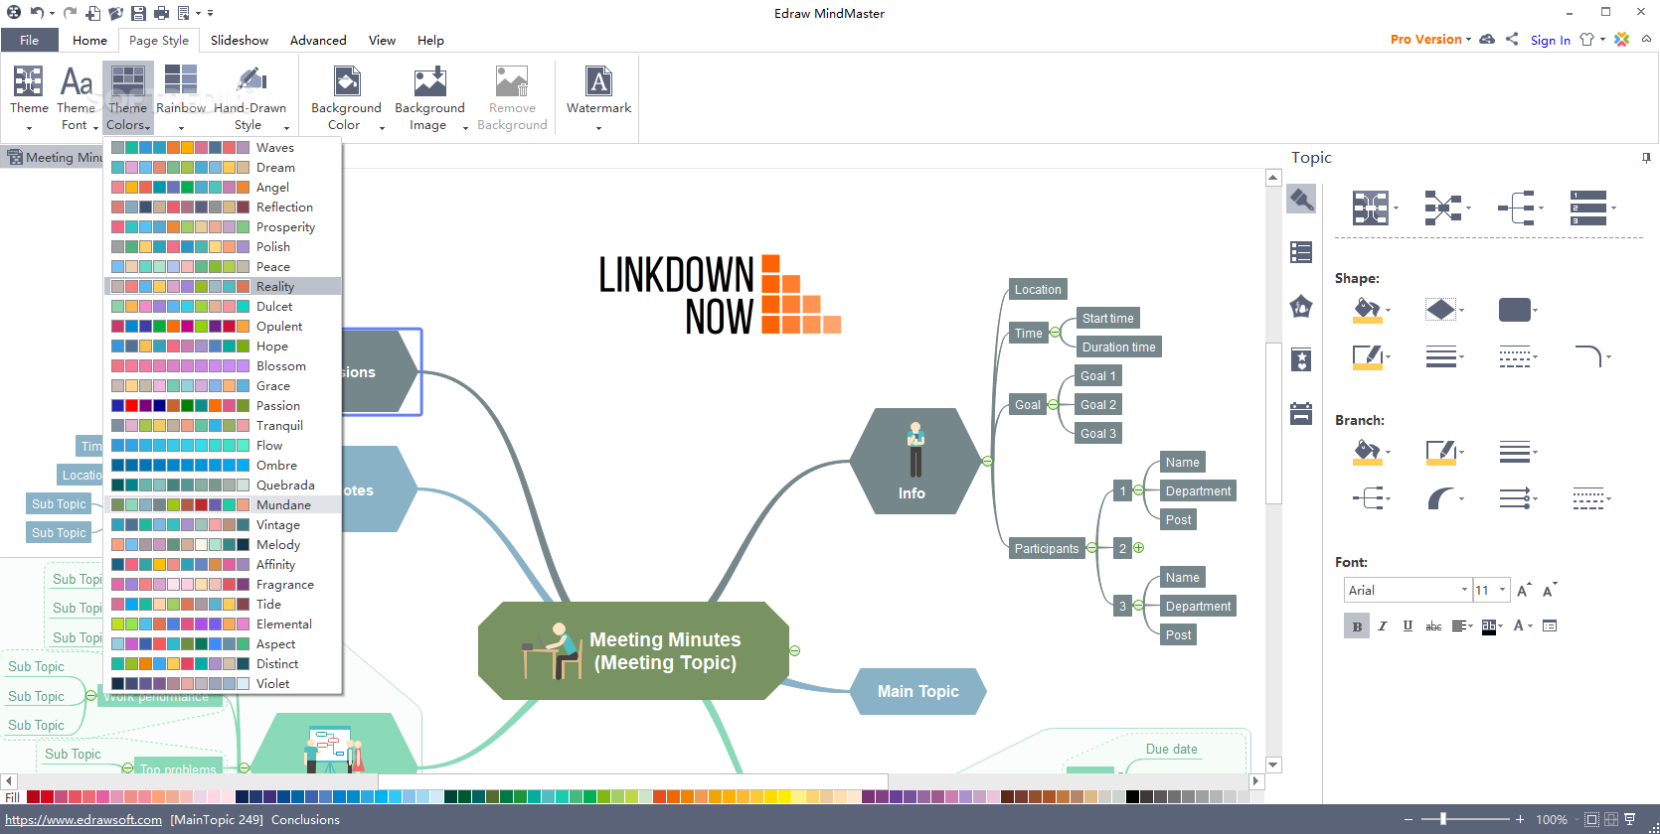Choose a Background Image
This screenshot has height=834, width=1660.
click(x=429, y=97)
